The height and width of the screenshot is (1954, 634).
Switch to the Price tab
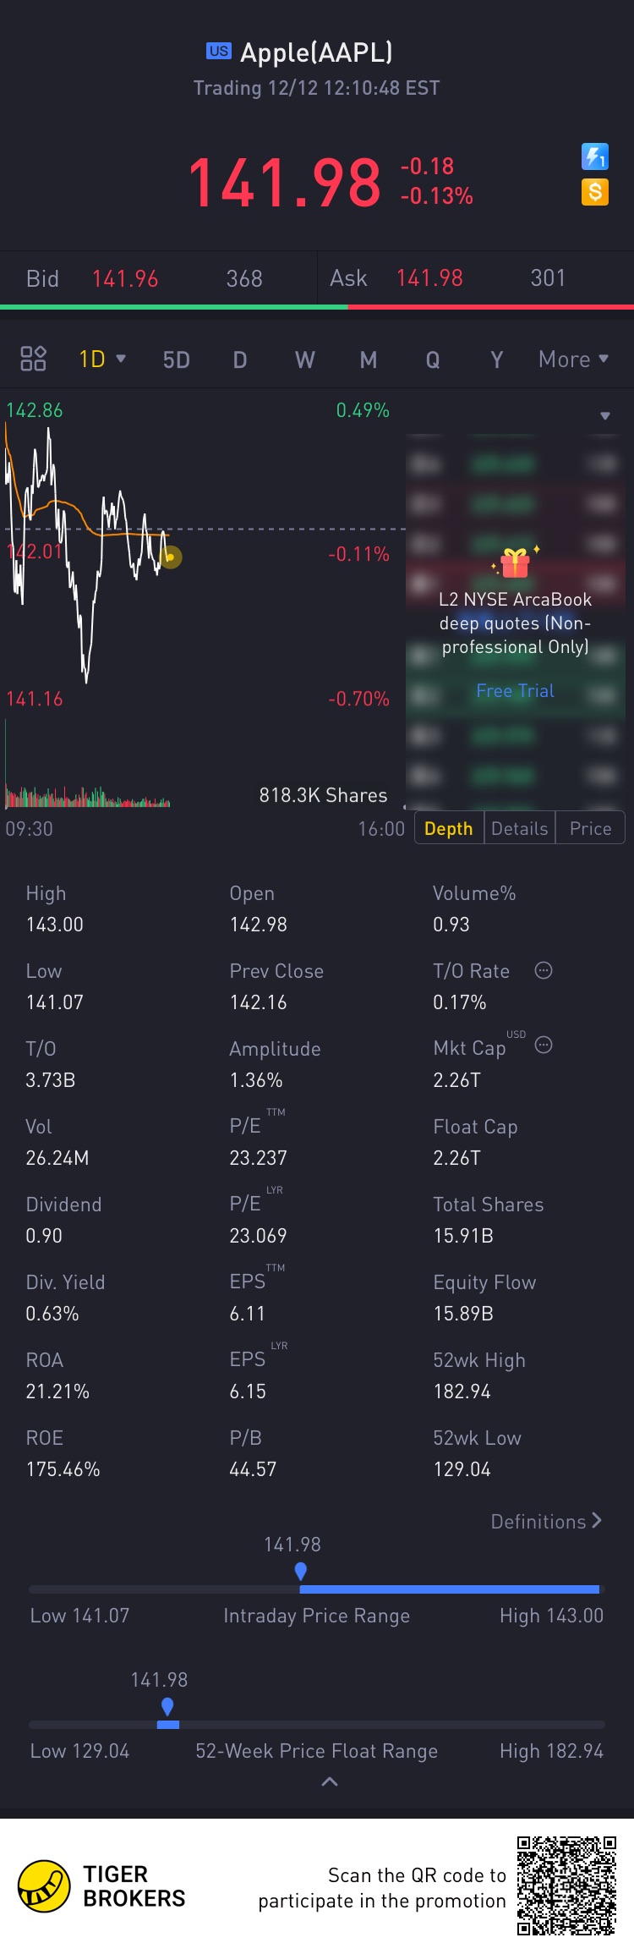point(590,828)
